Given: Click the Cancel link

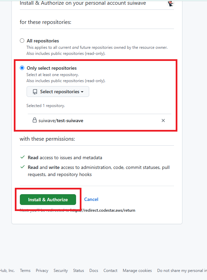Looking at the screenshot, I should tap(91, 199).
